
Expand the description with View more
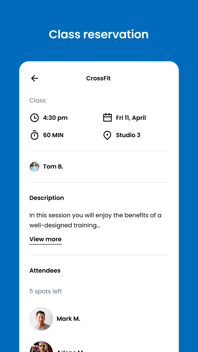[45, 239]
